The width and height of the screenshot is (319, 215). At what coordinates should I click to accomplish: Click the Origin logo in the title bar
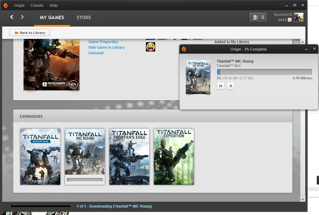[x=6, y=6]
